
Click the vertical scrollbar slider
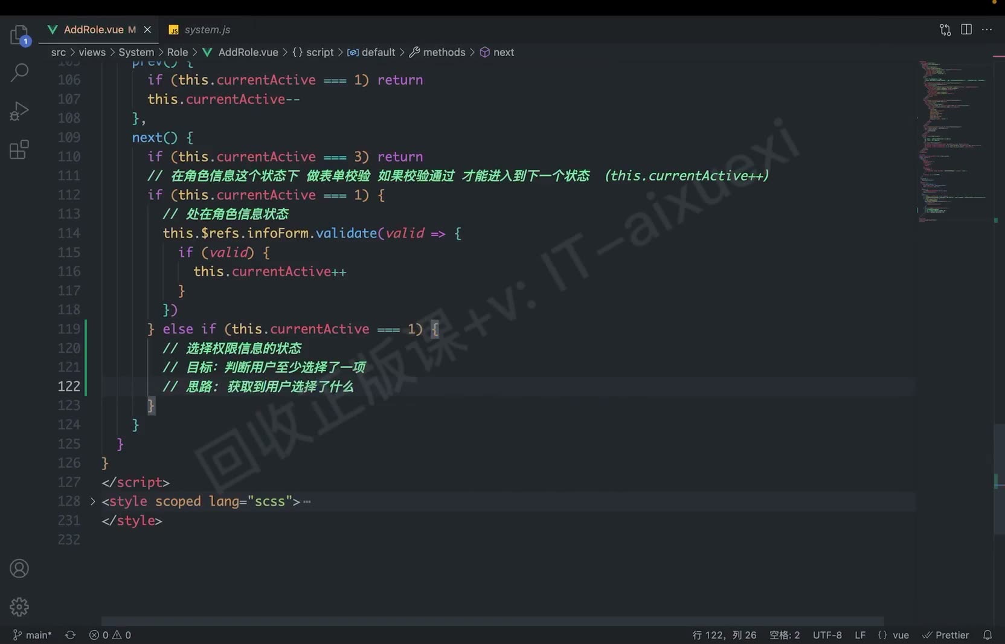click(x=999, y=480)
